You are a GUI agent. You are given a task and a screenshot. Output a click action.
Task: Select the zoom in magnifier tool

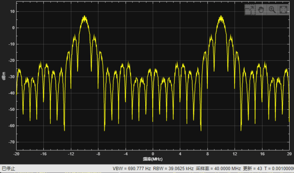(x=272, y=9)
